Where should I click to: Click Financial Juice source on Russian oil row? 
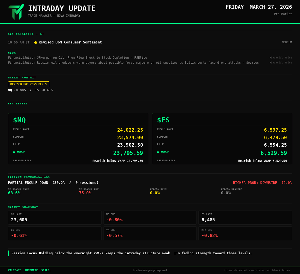pyautogui.click(x=281, y=63)
